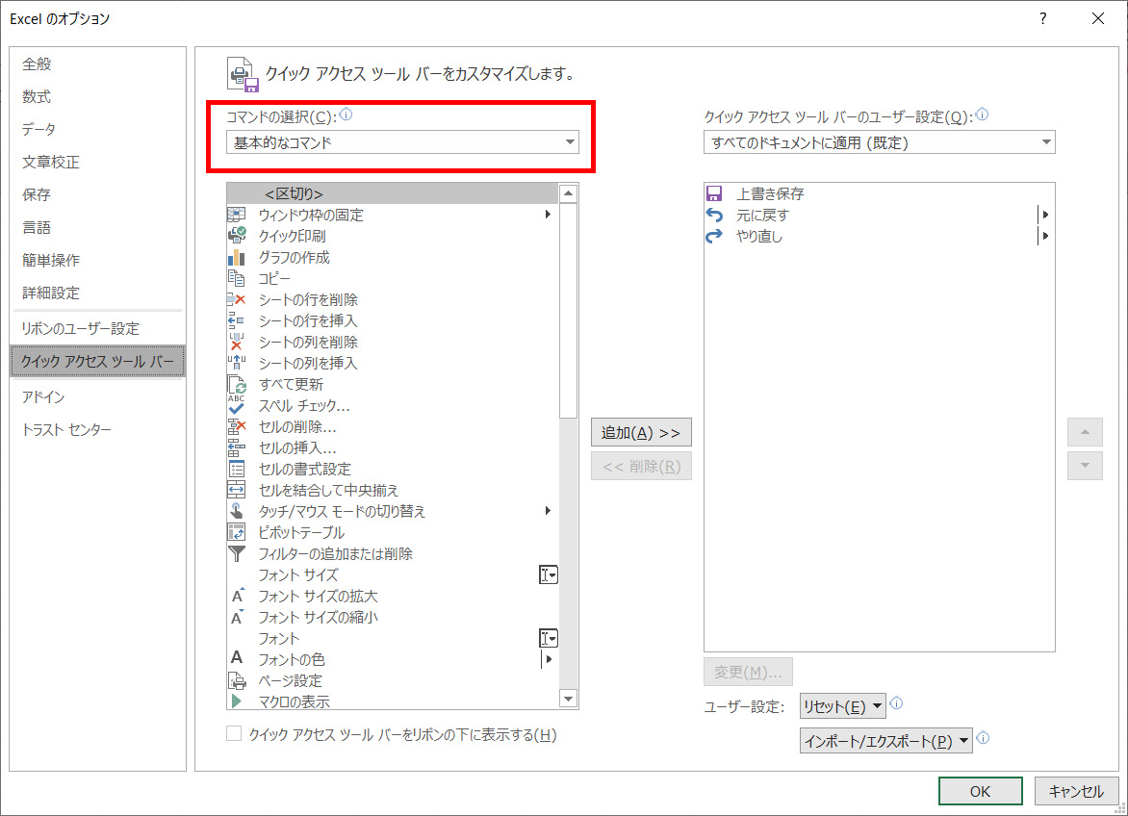Click the Redo (やり直し) arrow icon

[x=714, y=236]
